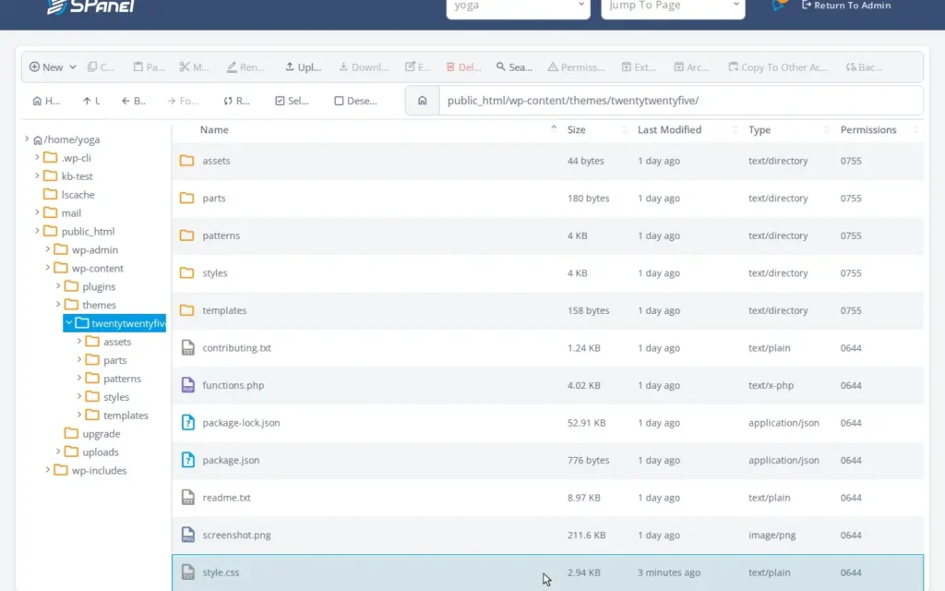The width and height of the screenshot is (945, 591).
Task: Click the Back navigation button
Action: tap(133, 101)
